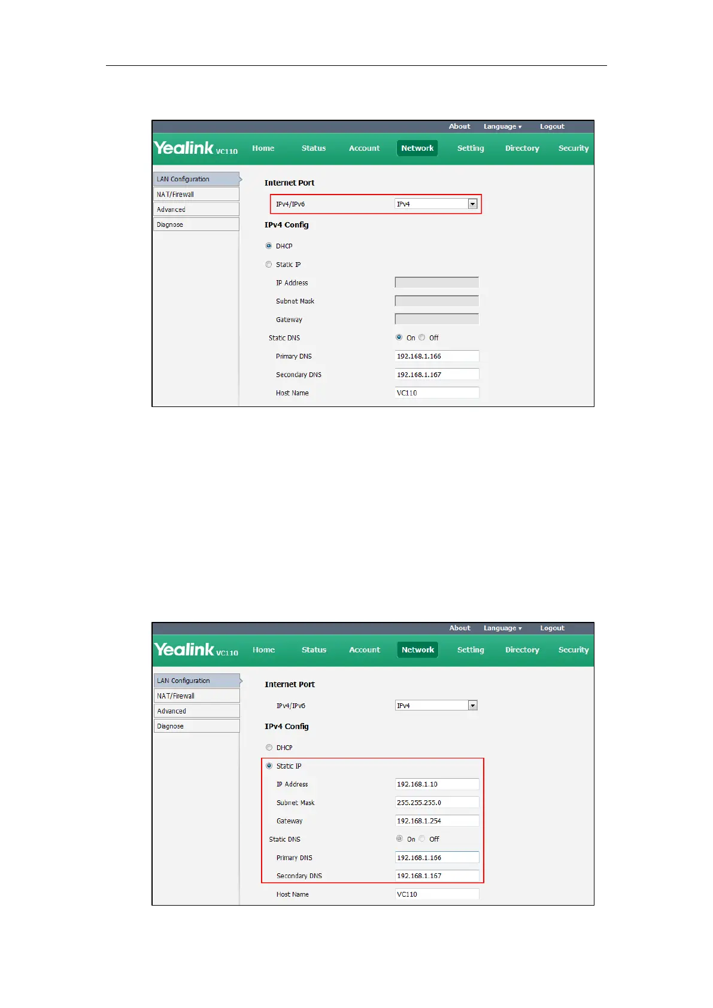The height and width of the screenshot is (1008, 713).
Task: Open Account tab in bottom screenshot
Action: tap(365, 650)
